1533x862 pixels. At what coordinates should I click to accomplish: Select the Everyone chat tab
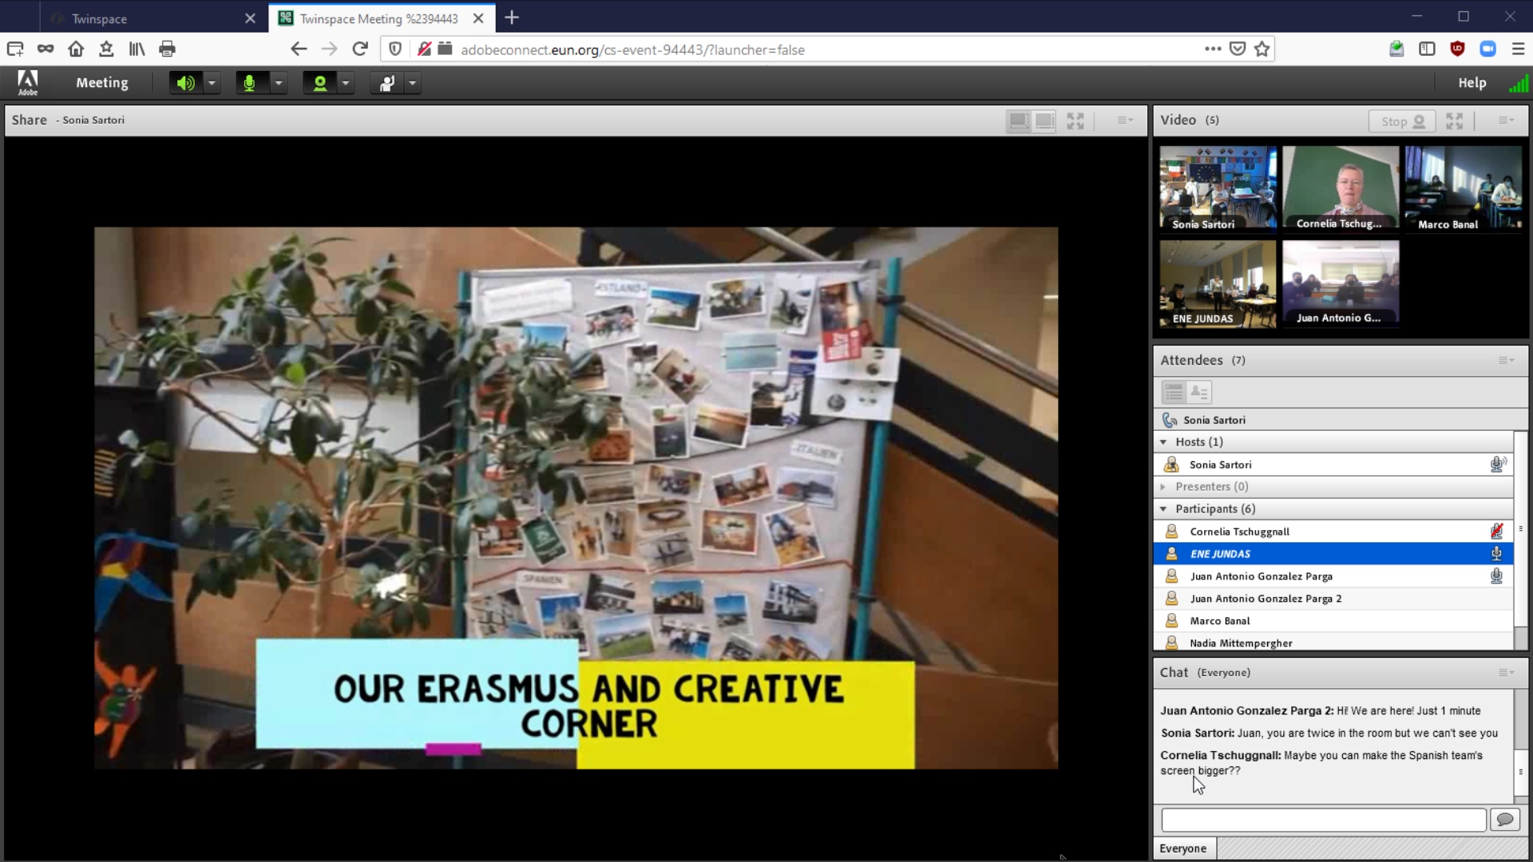1183,848
